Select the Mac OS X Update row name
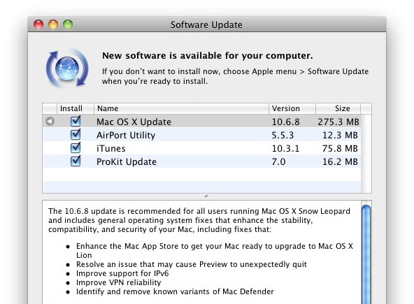Image resolution: width=414 pixels, height=304 pixels. (x=134, y=122)
